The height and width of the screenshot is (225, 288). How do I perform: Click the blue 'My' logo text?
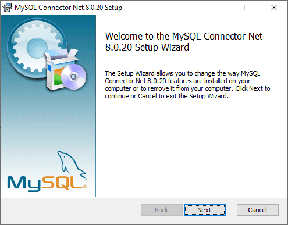click(24, 184)
